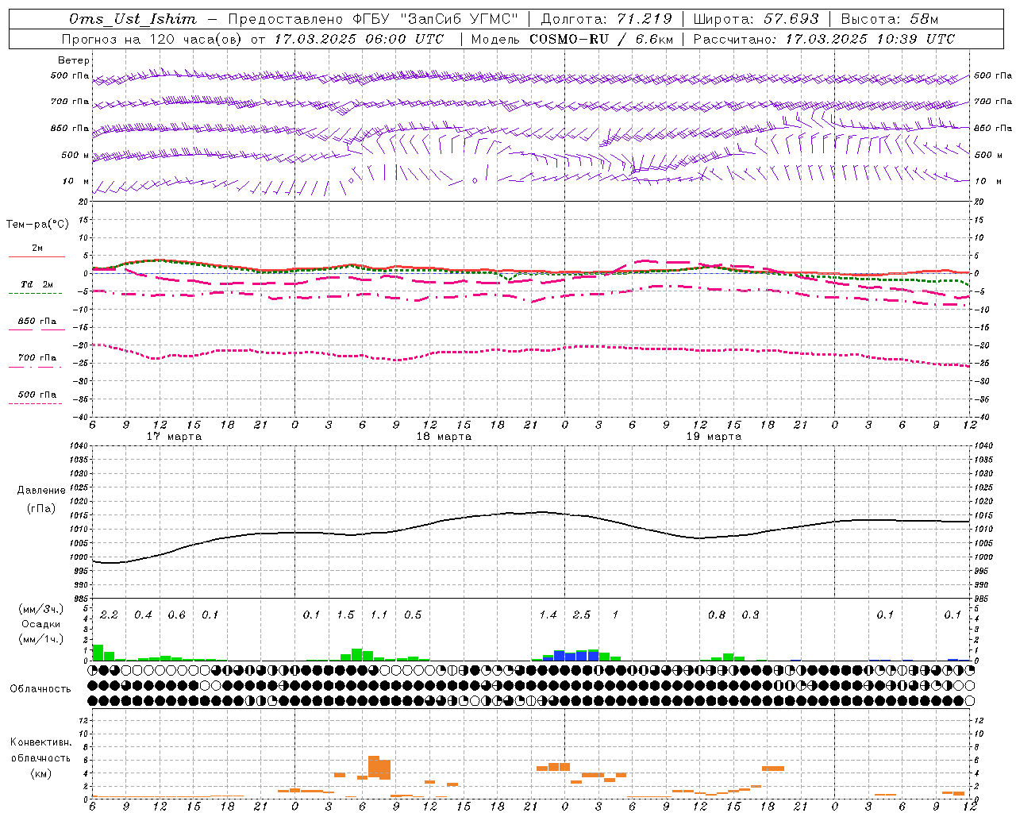Click the 2.2 precipitation amount
1016x813 pixels.
pos(109,615)
